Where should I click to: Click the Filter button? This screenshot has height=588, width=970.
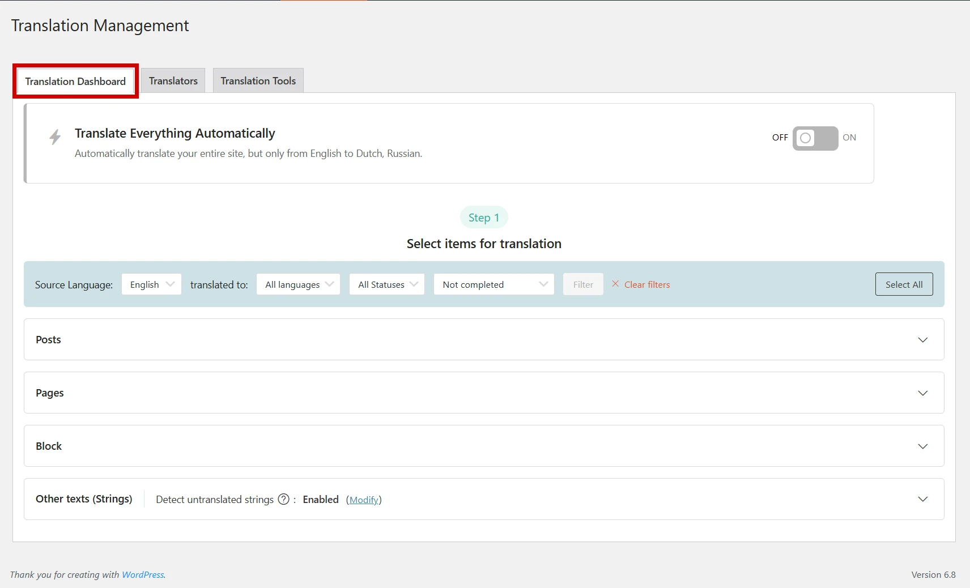(583, 284)
